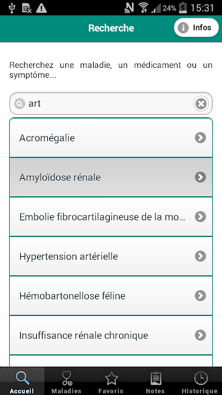
Task: Switch to the Maladies tab
Action: coord(67,381)
